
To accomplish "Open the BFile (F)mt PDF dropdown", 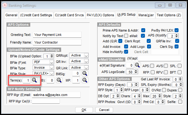I will click(x=52, y=62).
